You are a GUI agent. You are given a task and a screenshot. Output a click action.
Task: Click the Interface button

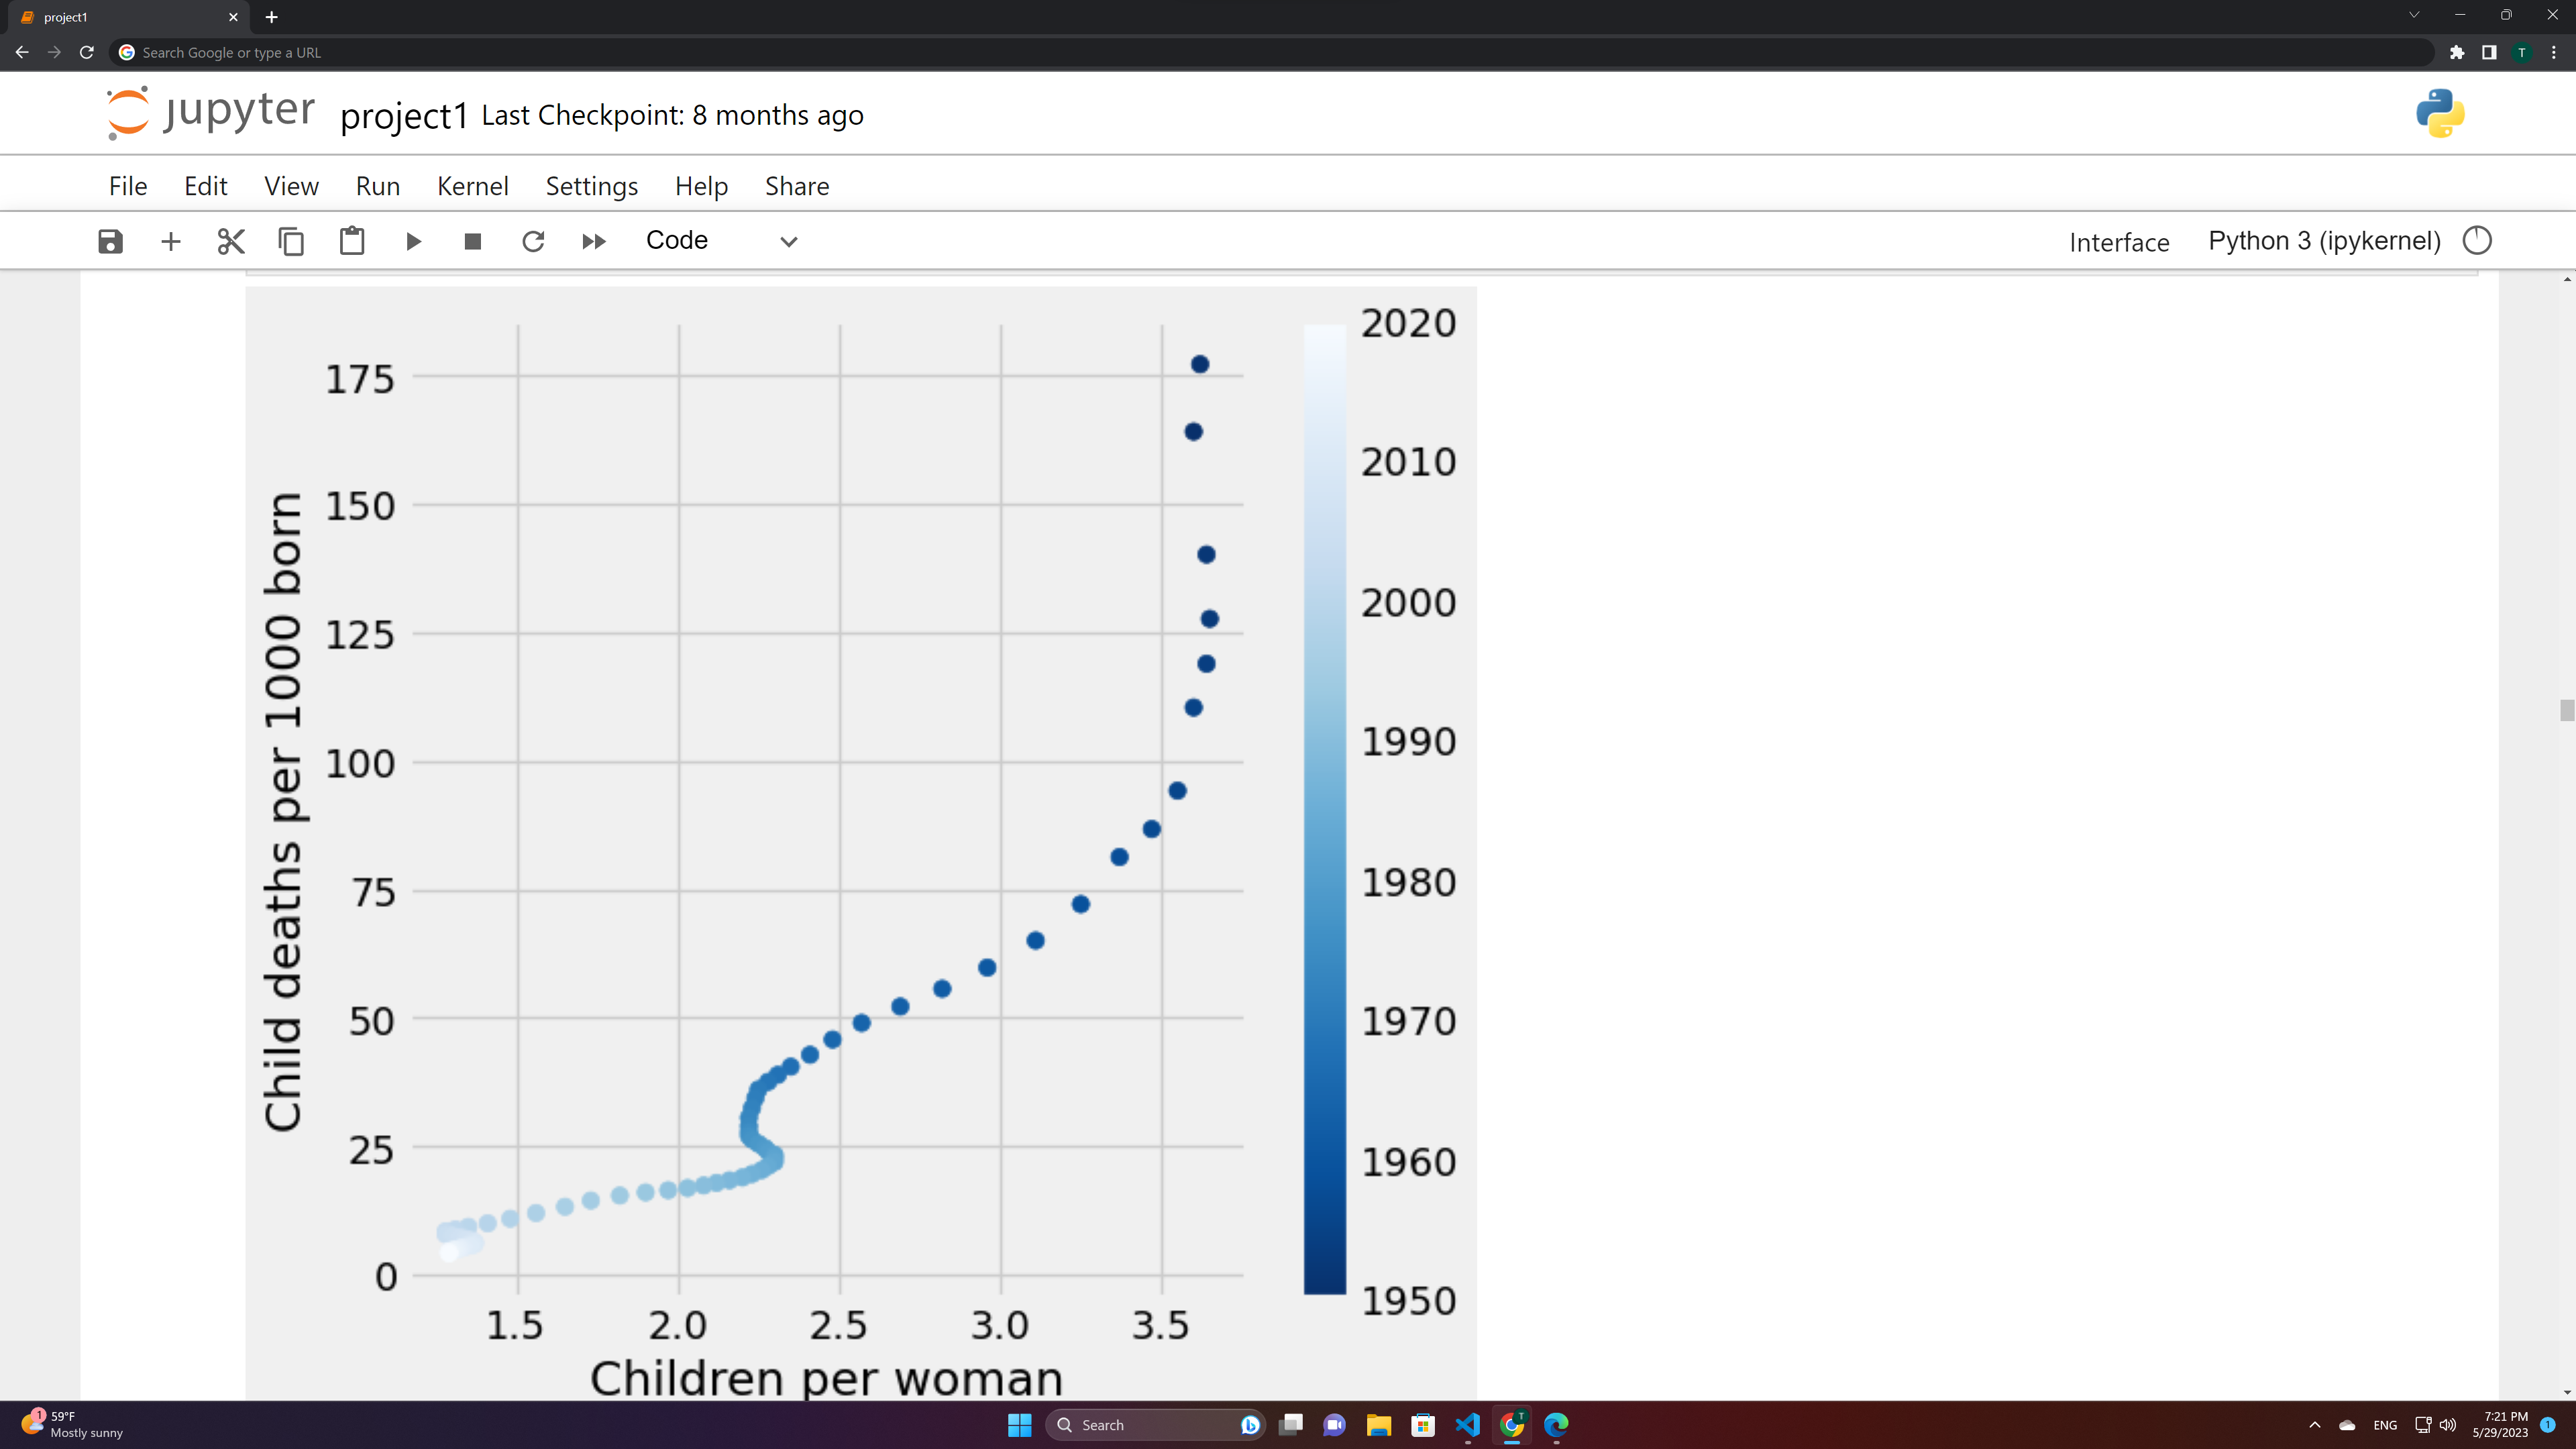coord(2118,242)
